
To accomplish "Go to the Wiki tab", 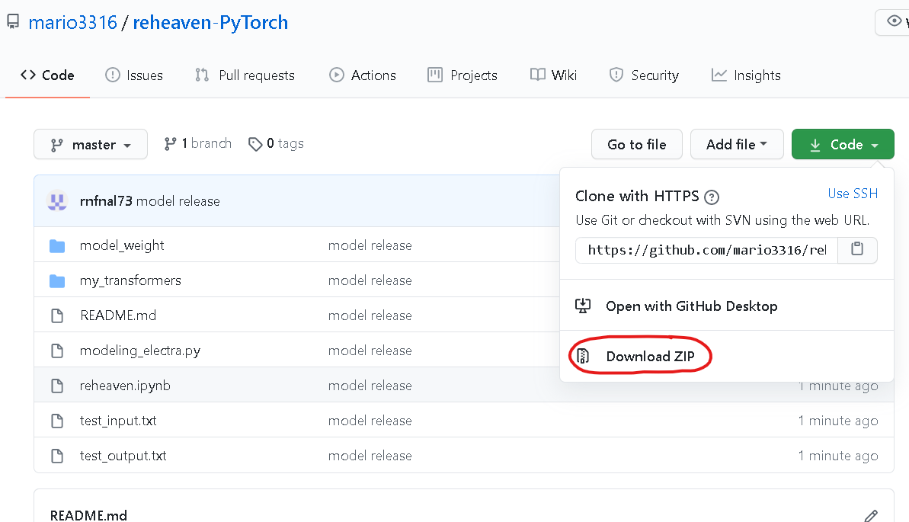I will click(554, 75).
